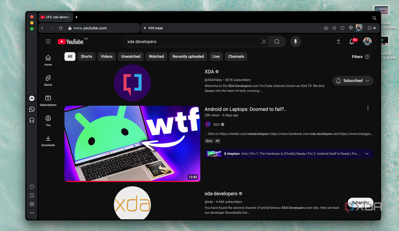Open the YouTube account avatar menu
This screenshot has height=231, width=399.
[x=367, y=42]
